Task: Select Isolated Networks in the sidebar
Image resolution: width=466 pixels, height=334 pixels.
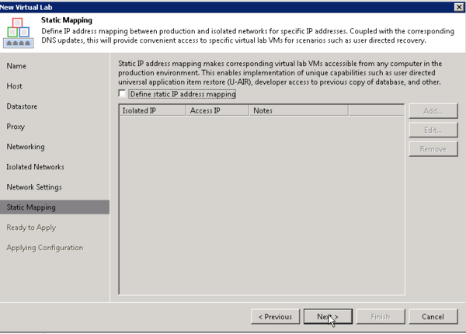Action: (35, 167)
